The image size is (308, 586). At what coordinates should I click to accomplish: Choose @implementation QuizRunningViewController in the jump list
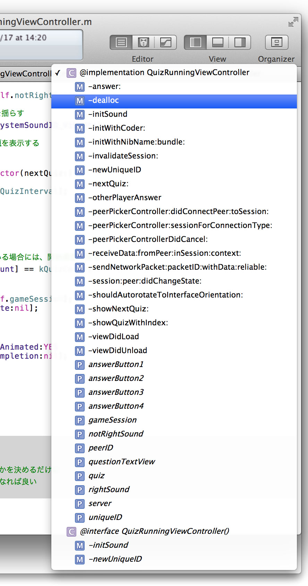174,73
